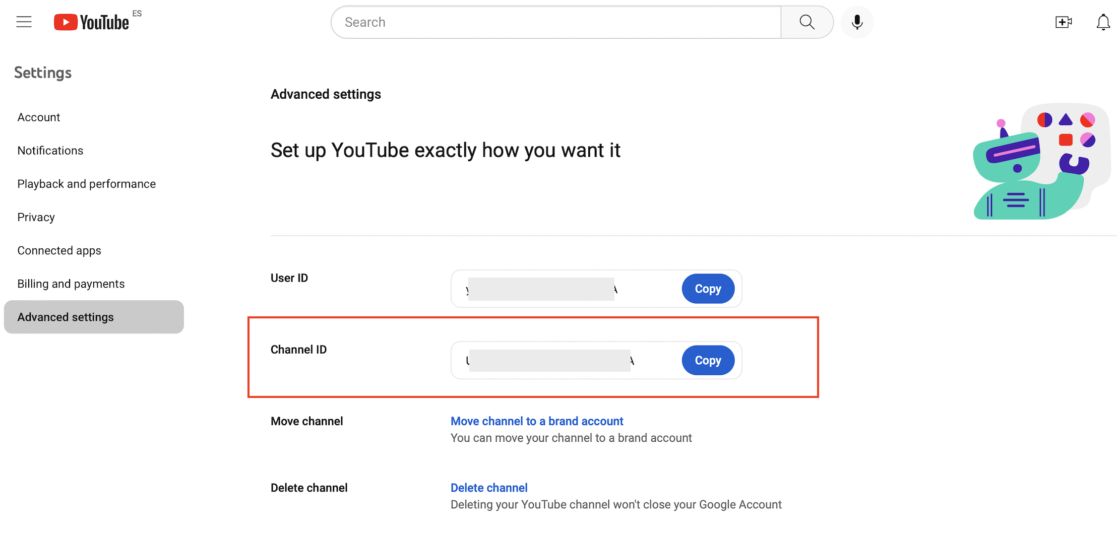Click the 'Channel ID' label
Screen dimensions: 1119x541
pyautogui.click(x=298, y=350)
